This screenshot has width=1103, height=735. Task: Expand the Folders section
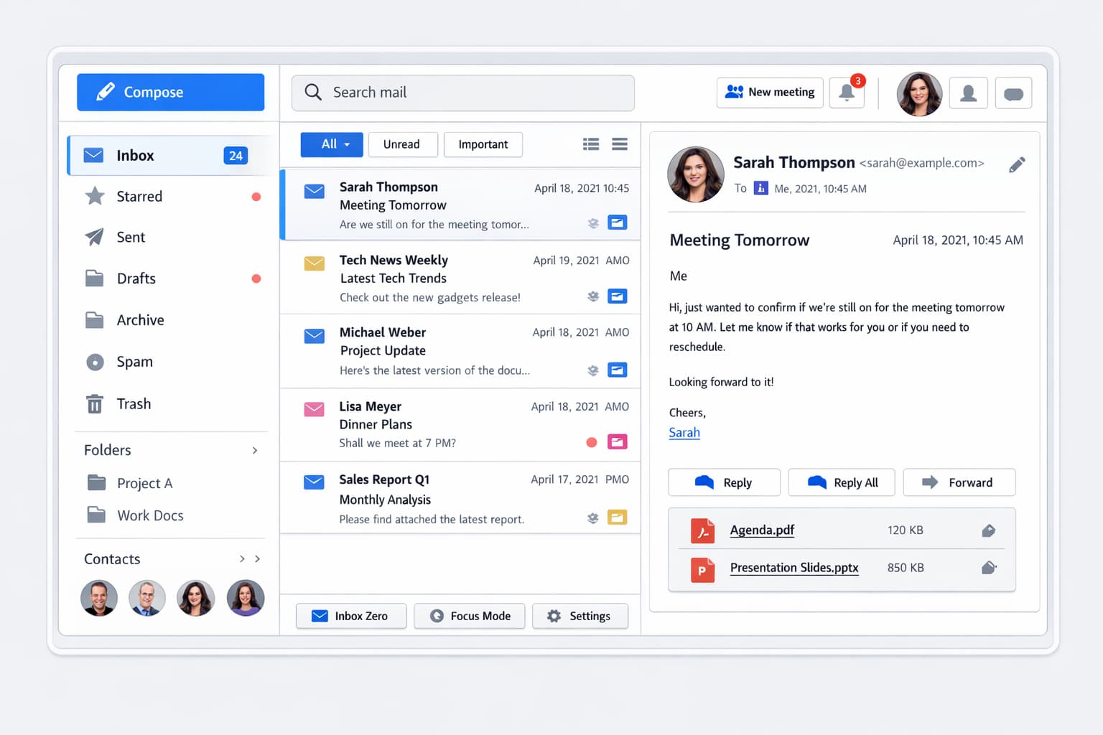click(254, 450)
